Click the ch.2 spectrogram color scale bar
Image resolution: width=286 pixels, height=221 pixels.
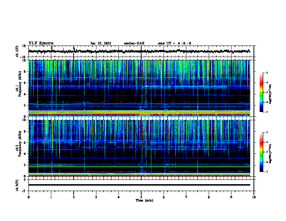261,152
